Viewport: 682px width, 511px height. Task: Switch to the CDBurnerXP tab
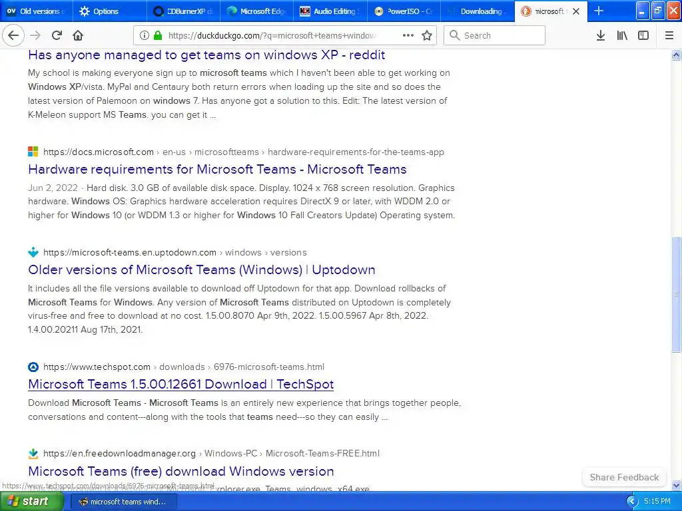(x=183, y=11)
